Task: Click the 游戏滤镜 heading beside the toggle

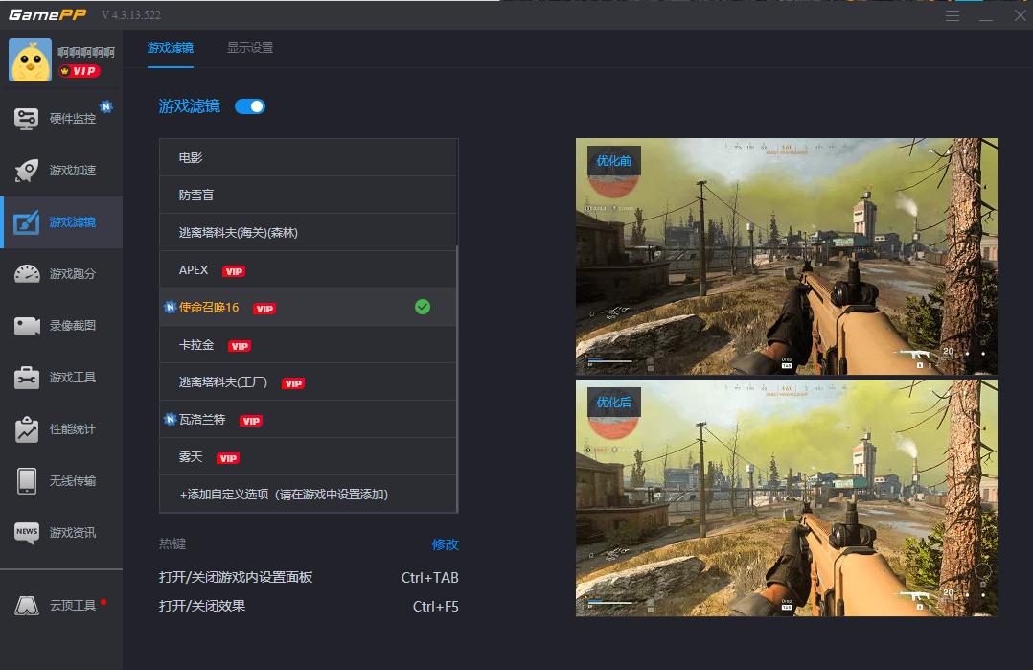Action: tap(189, 106)
